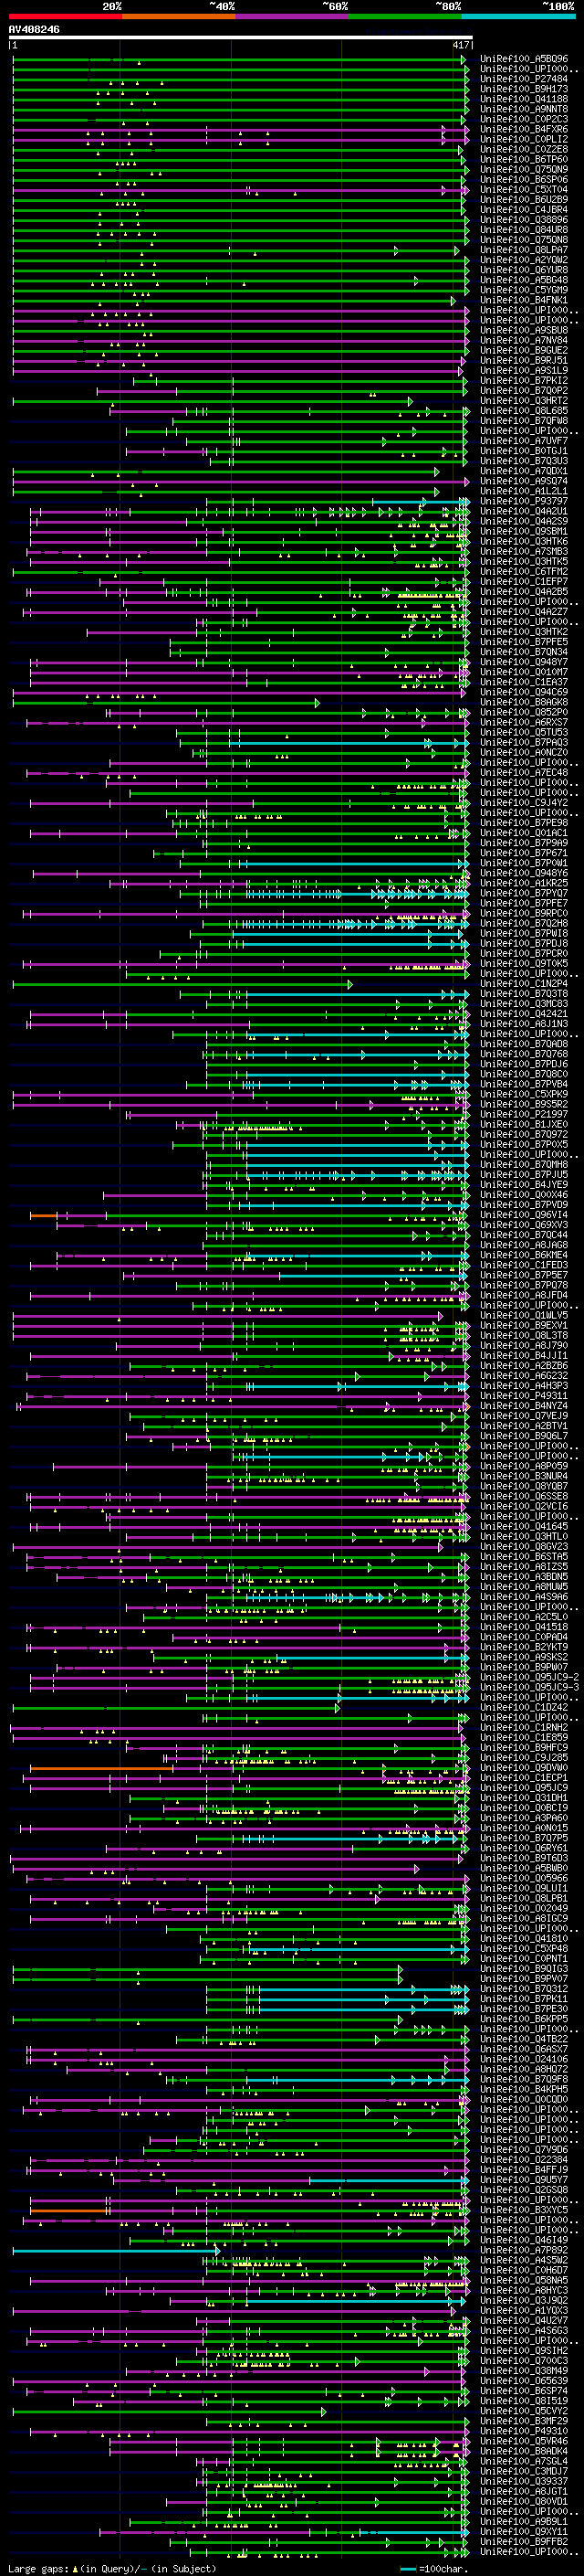Select the UniRef100_B4NYZ4 label

524,1406
